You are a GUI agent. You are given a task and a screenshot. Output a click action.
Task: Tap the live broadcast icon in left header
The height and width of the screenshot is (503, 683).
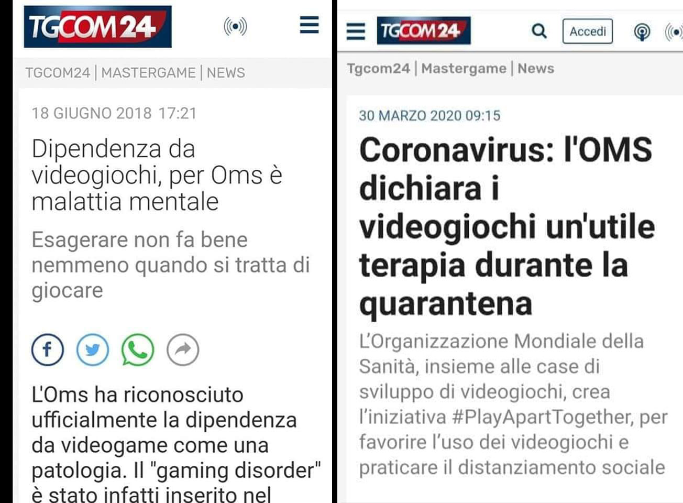pos(235,26)
